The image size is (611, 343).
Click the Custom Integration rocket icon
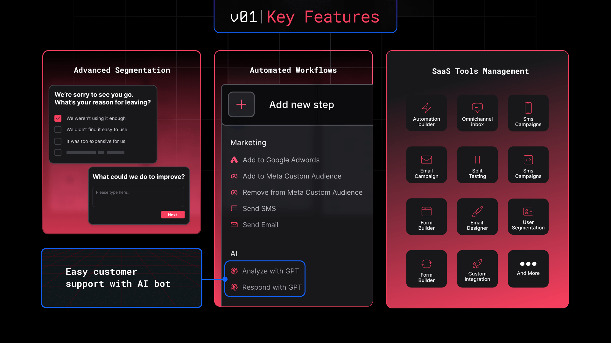[477, 264]
